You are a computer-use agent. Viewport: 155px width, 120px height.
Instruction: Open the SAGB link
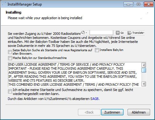click(95, 99)
